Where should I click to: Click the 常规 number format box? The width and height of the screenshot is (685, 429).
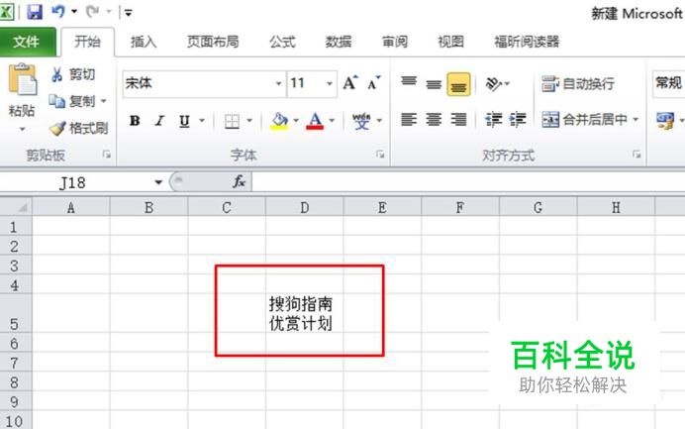[668, 82]
